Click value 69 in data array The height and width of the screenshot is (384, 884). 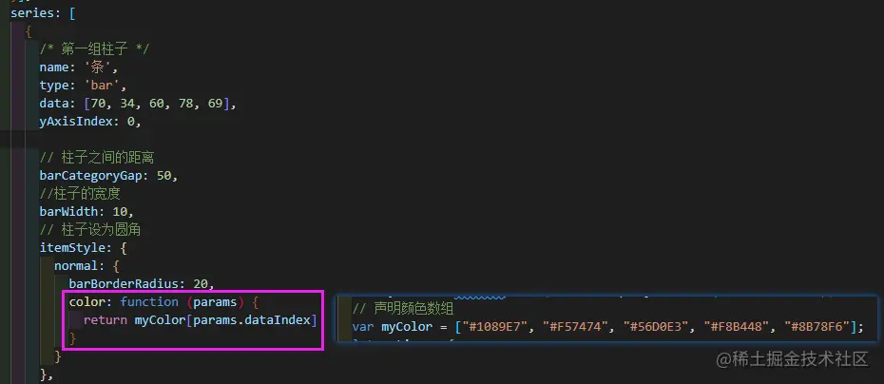point(214,104)
